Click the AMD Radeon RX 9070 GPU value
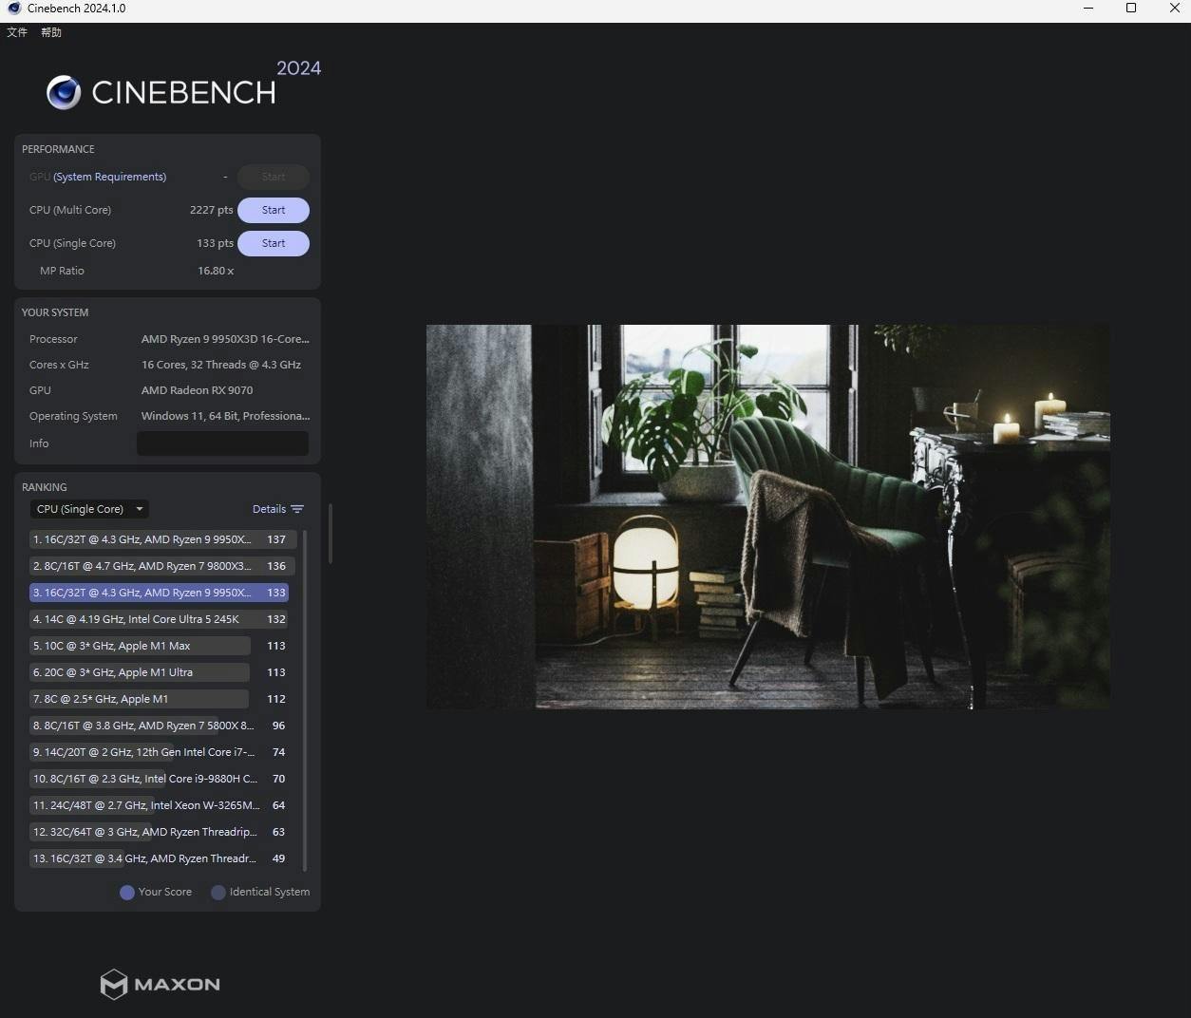Image resolution: width=1191 pixels, height=1018 pixels. click(197, 390)
